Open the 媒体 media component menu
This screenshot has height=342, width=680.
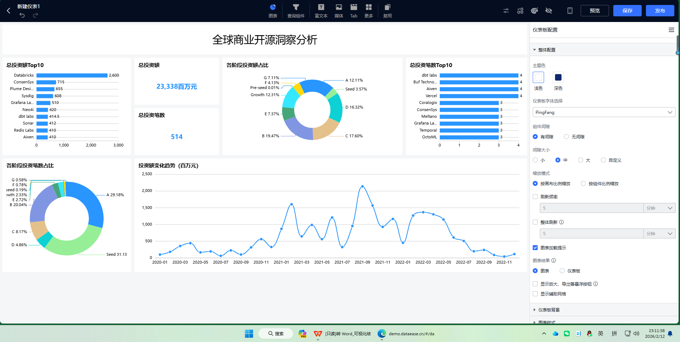click(339, 11)
